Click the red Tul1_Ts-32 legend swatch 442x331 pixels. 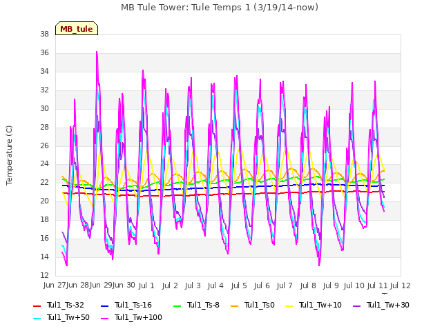click(x=37, y=305)
